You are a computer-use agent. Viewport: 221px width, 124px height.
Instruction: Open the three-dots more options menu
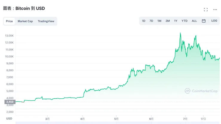[215, 10]
